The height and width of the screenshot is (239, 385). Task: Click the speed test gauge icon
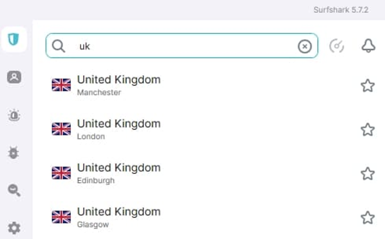click(337, 46)
